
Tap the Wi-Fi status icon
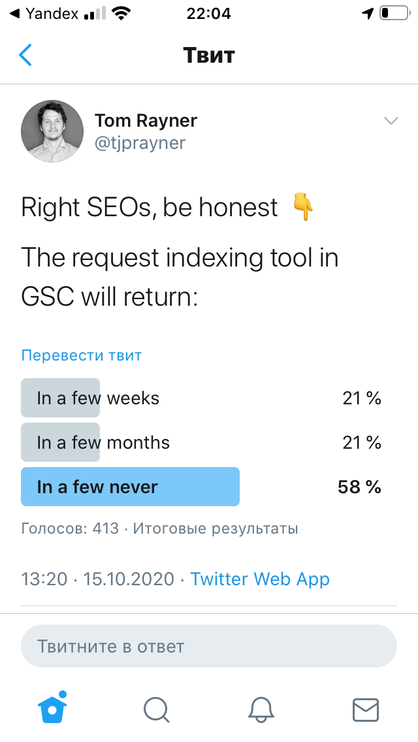pos(120,13)
